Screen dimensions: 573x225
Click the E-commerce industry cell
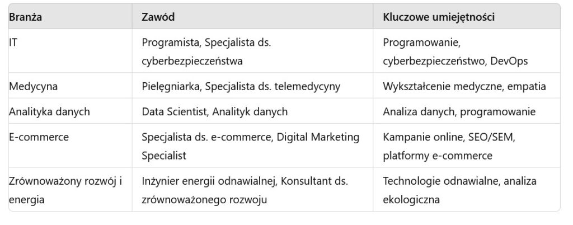click(x=37, y=137)
